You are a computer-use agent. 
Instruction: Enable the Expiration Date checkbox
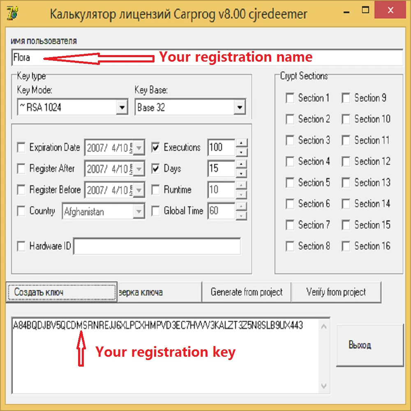click(x=21, y=147)
